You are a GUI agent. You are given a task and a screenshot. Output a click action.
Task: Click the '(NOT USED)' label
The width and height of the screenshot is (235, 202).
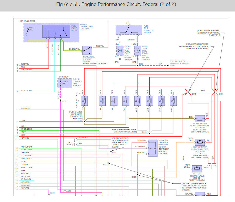(70, 143)
